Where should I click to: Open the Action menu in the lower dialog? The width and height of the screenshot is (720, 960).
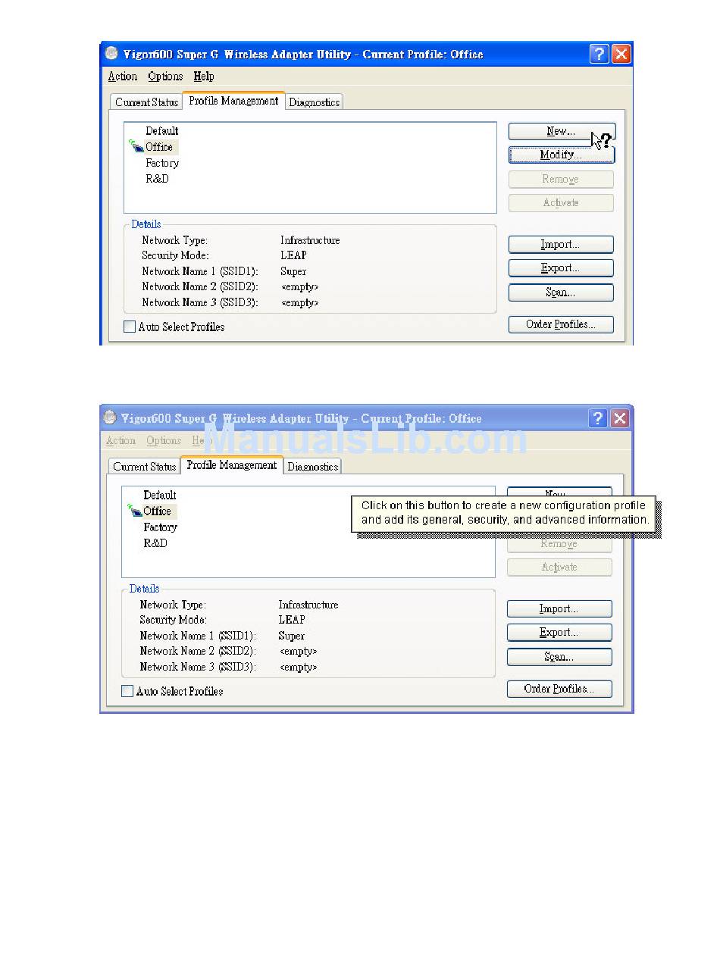(x=121, y=440)
